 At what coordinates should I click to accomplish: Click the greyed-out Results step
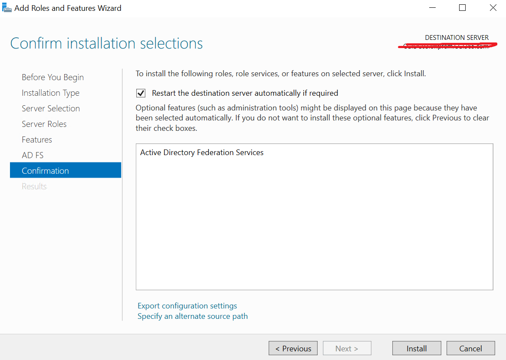[x=34, y=186]
